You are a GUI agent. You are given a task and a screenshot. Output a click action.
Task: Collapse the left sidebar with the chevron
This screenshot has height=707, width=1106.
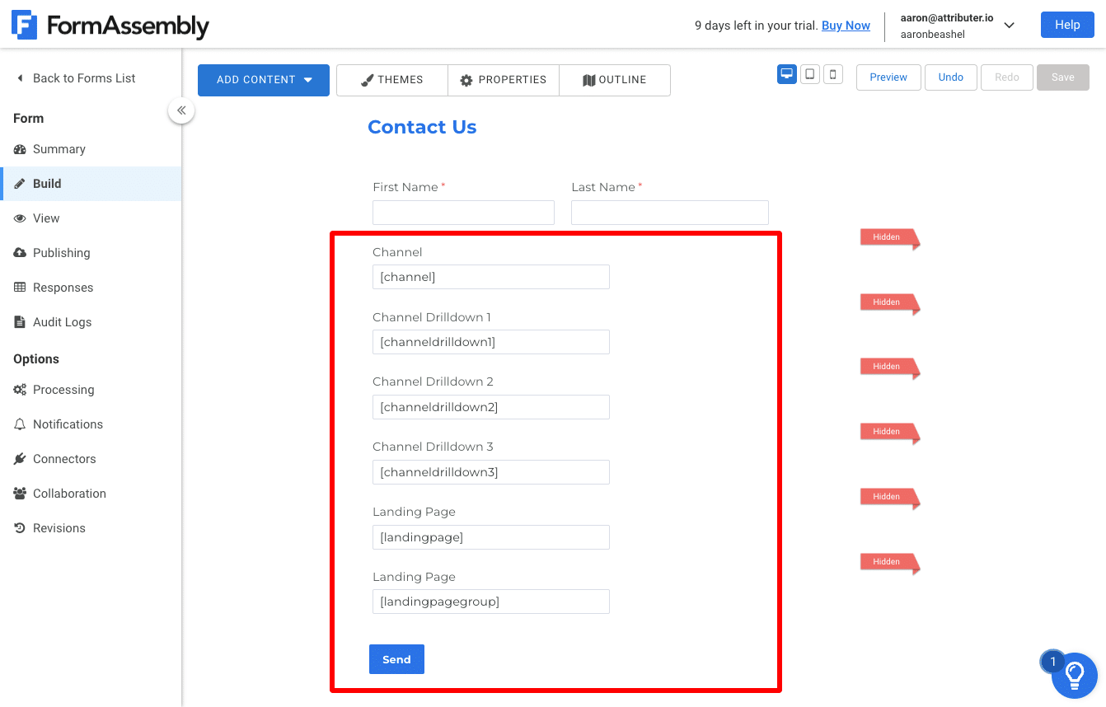(181, 110)
